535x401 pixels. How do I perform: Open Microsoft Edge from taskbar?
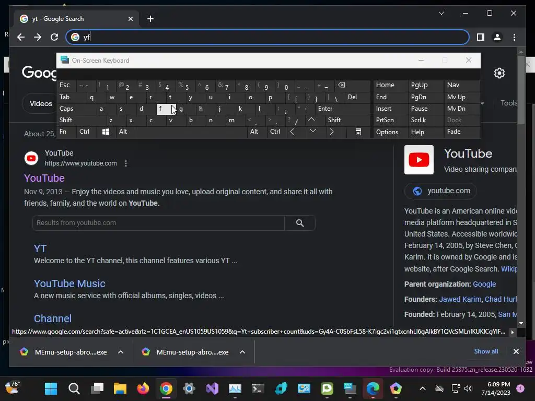pyautogui.click(x=373, y=388)
